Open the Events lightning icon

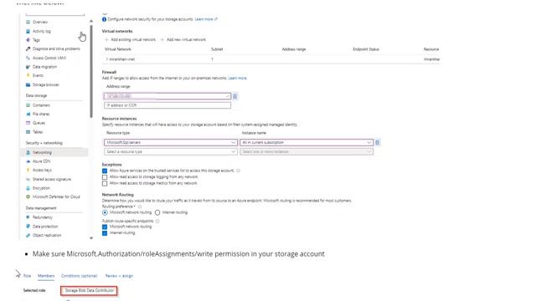28,75
